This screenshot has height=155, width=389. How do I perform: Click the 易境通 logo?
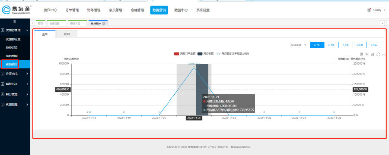tap(16, 9)
